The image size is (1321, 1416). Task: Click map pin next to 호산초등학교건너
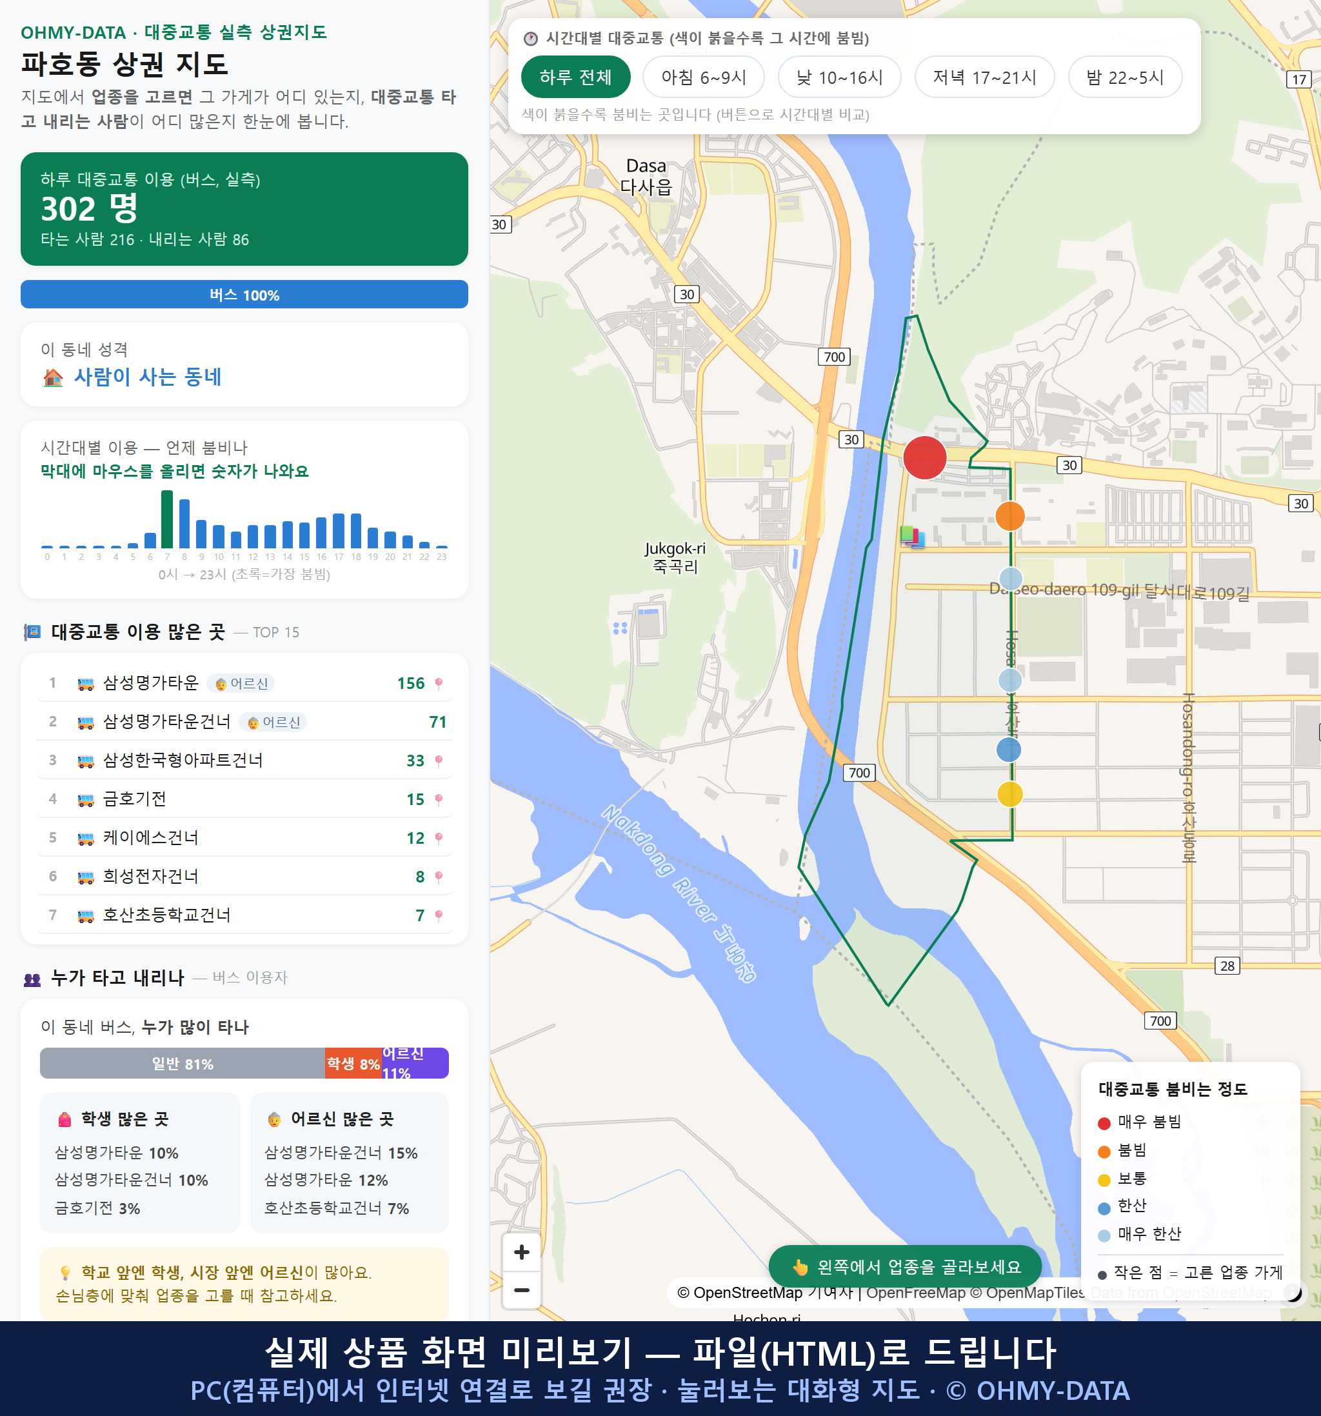point(439,915)
